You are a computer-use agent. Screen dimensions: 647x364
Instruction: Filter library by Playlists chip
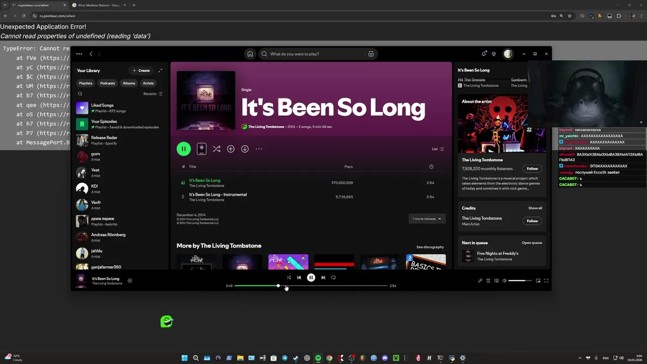pos(85,83)
